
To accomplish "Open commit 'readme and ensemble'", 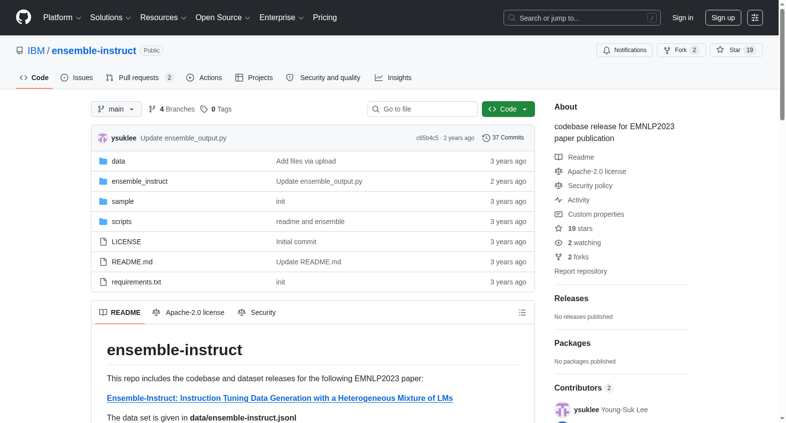I will point(310,222).
